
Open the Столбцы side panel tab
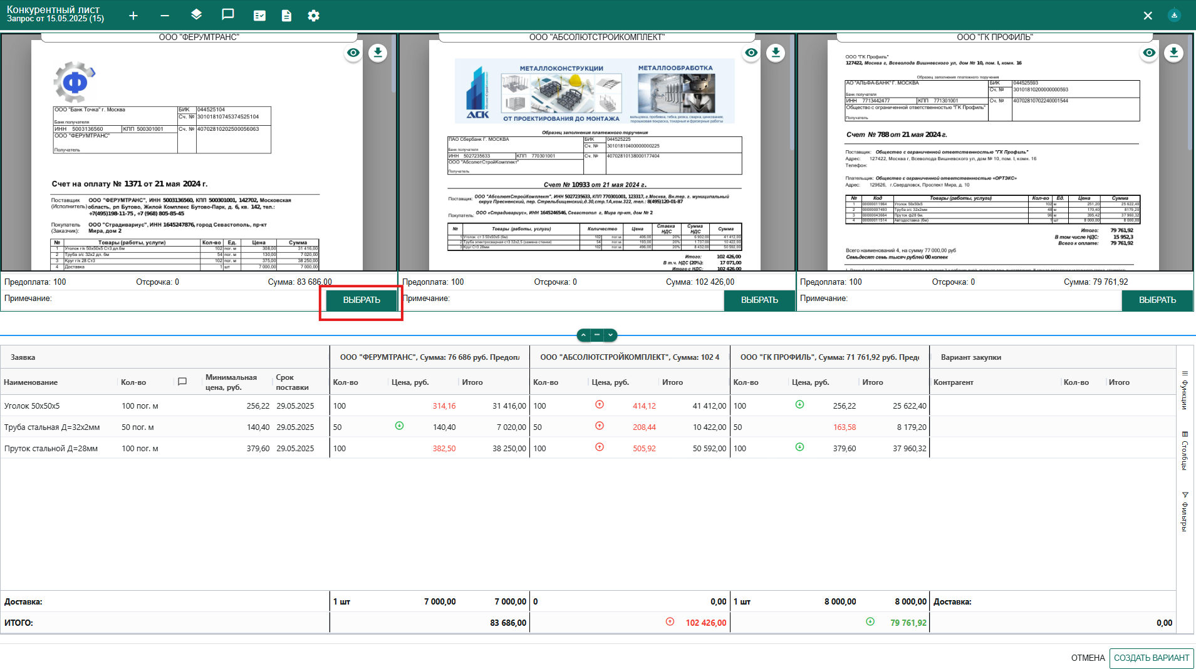click(x=1185, y=451)
